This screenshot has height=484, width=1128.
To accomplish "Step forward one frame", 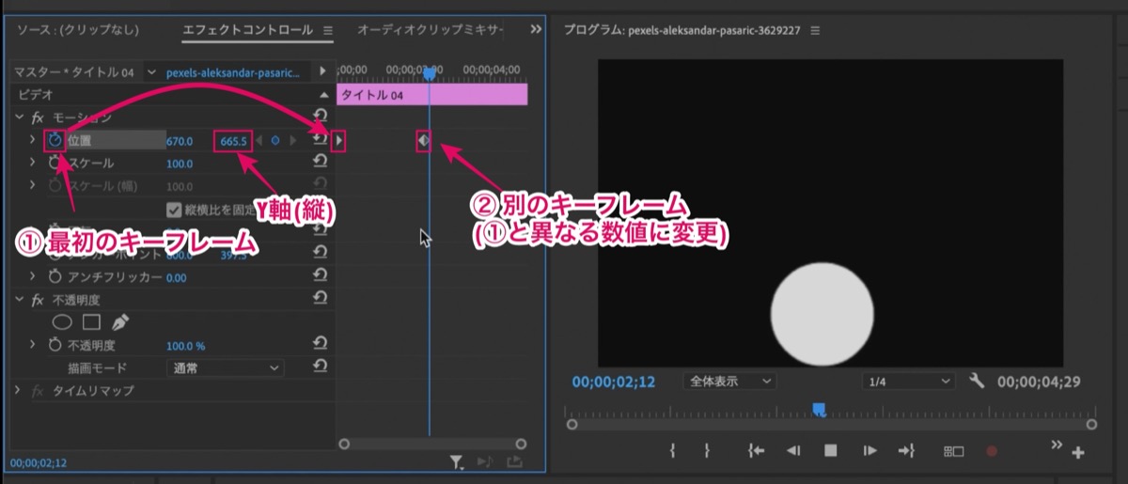I will 869,451.
